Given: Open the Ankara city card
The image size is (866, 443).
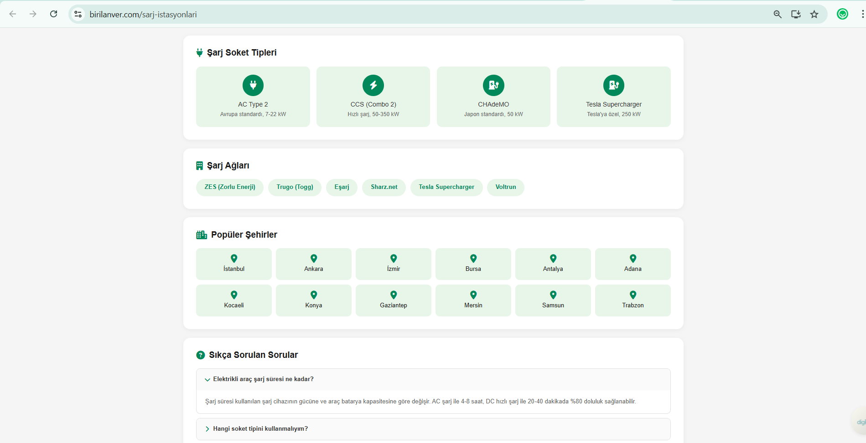Looking at the screenshot, I should click(313, 264).
